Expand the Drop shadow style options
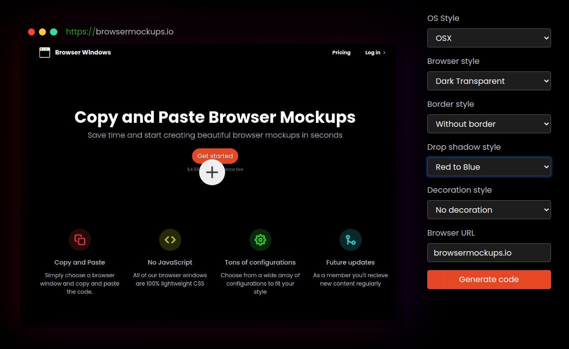 pos(489,167)
